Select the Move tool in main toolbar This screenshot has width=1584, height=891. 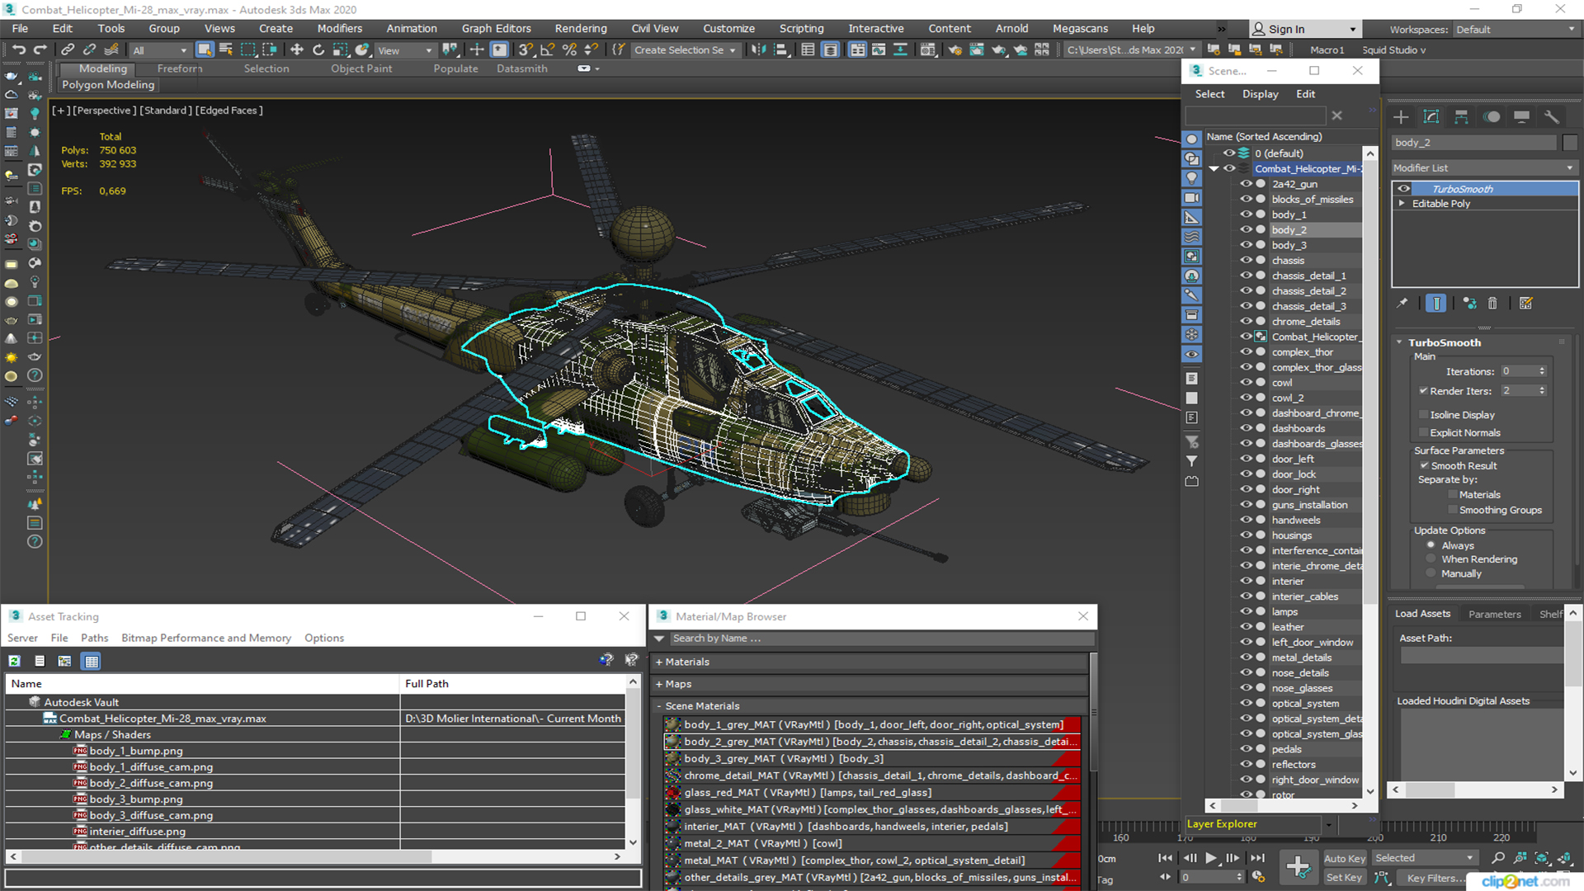click(x=297, y=50)
